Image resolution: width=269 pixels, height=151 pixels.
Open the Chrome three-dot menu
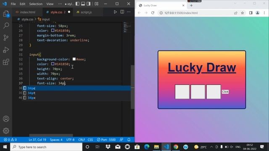coord(264,13)
